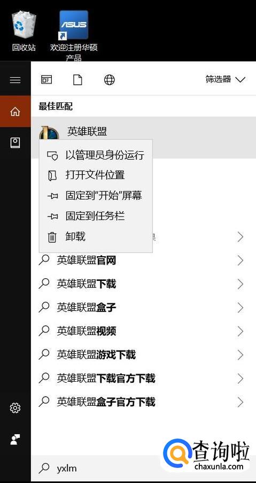Choose 以管理员身份运行 from context menu
The height and width of the screenshot is (483, 256).
tap(96, 155)
